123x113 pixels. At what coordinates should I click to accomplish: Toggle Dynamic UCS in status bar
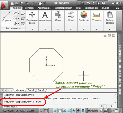coord(69,111)
